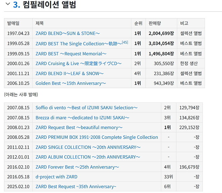222x193 pixels.
Task: Click the date 2008.05.28
Action: (18, 137)
